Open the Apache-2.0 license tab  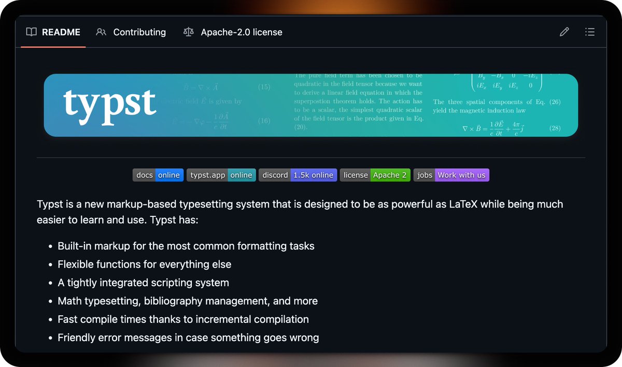pyautogui.click(x=233, y=32)
